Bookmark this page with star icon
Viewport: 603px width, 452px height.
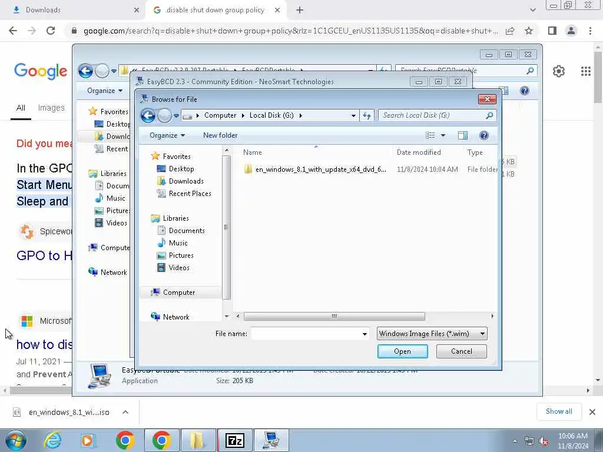coord(529,31)
